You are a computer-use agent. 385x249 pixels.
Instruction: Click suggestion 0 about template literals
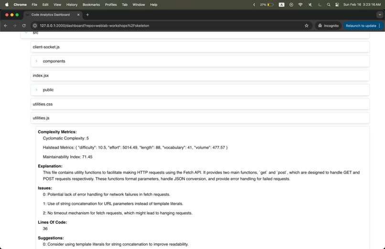coord(116,244)
